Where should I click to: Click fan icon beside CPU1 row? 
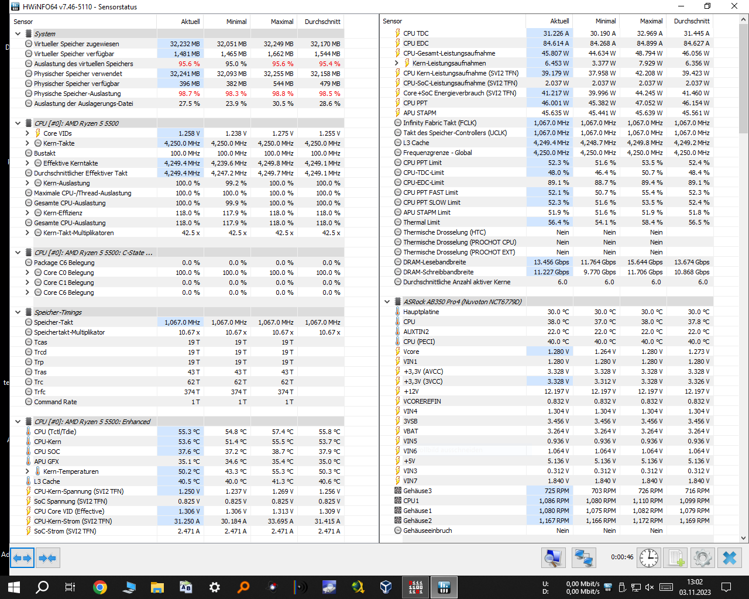click(x=398, y=501)
